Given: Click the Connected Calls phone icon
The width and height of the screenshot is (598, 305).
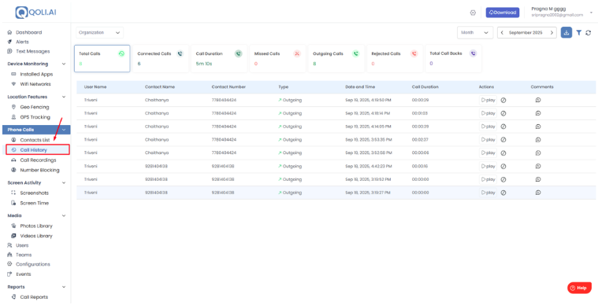Looking at the screenshot, I should click(x=180, y=54).
